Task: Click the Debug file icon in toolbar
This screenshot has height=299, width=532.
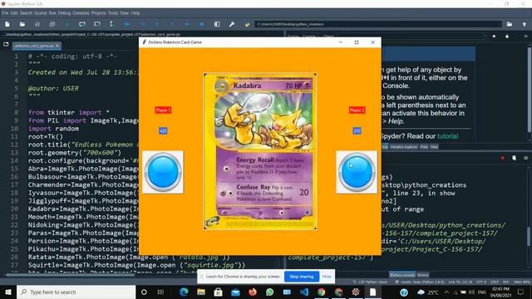Action: pyautogui.click(x=127, y=24)
